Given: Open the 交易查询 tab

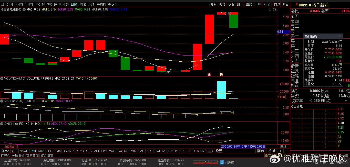Looking at the screenshot, I should click(33, 155).
